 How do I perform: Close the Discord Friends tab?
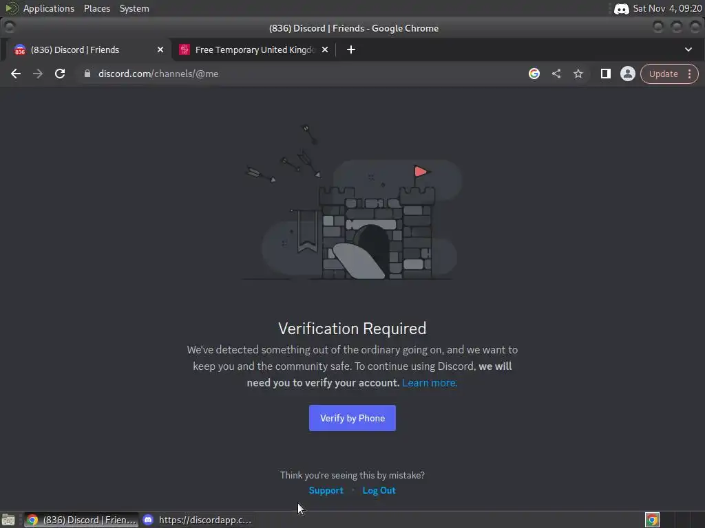[x=160, y=49]
